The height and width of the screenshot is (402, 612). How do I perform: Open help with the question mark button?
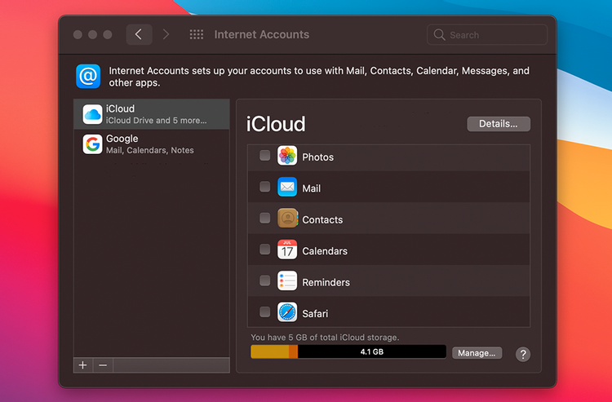pos(523,354)
